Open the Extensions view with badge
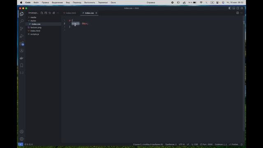This screenshot has height=148, width=263. tap(22, 44)
